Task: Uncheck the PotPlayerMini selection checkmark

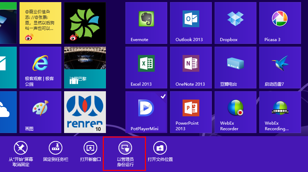Action: [163, 96]
